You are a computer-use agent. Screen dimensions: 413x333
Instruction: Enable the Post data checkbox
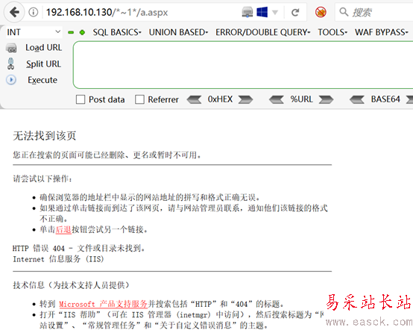pyautogui.click(x=81, y=99)
